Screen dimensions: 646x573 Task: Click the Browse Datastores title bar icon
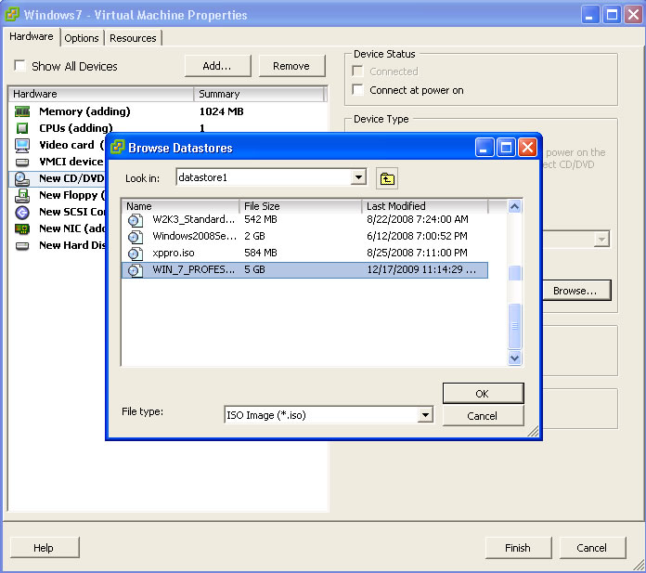point(118,147)
